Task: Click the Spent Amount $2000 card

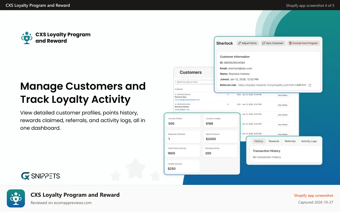Action: coord(221,137)
